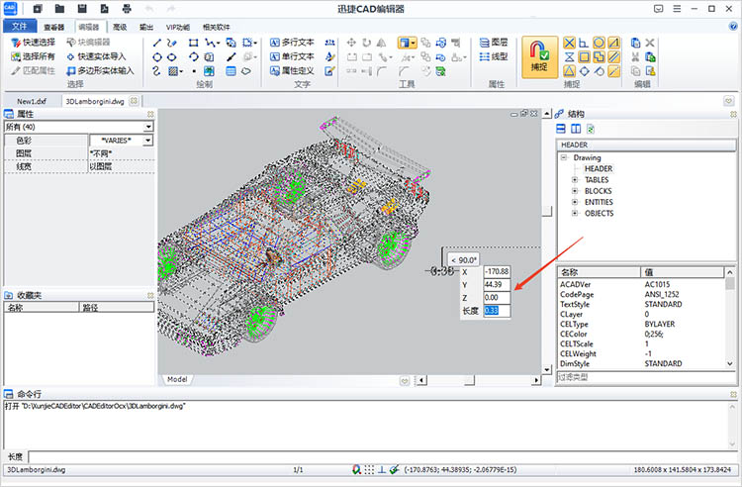Click down arrow of header values list scrollbar
The height and width of the screenshot is (487, 742).
(730, 364)
